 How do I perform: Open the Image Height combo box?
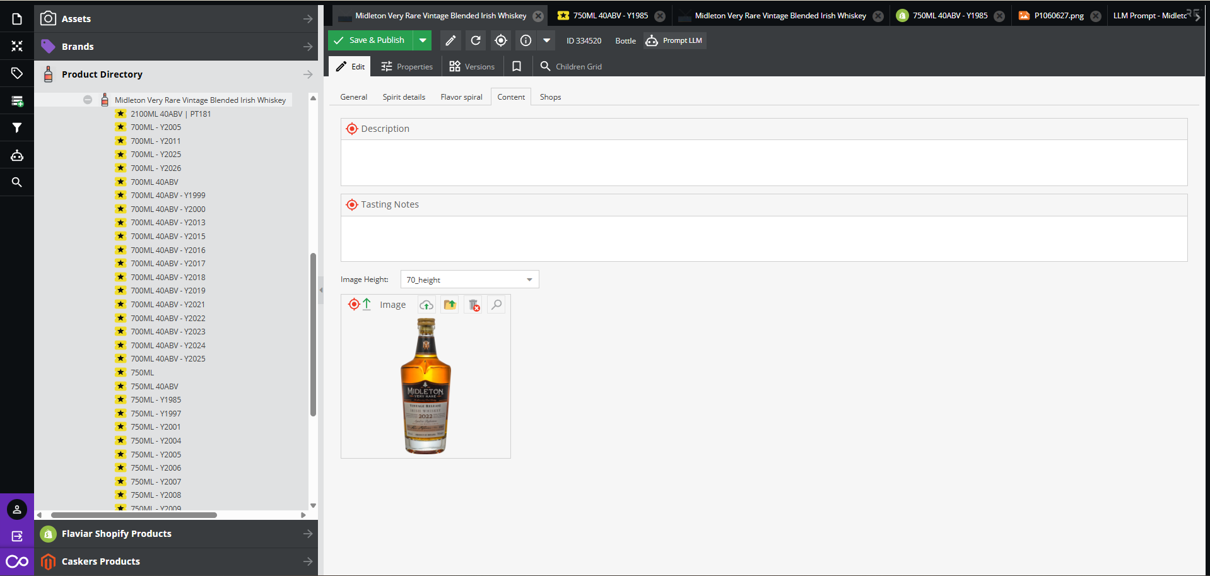[x=470, y=279]
